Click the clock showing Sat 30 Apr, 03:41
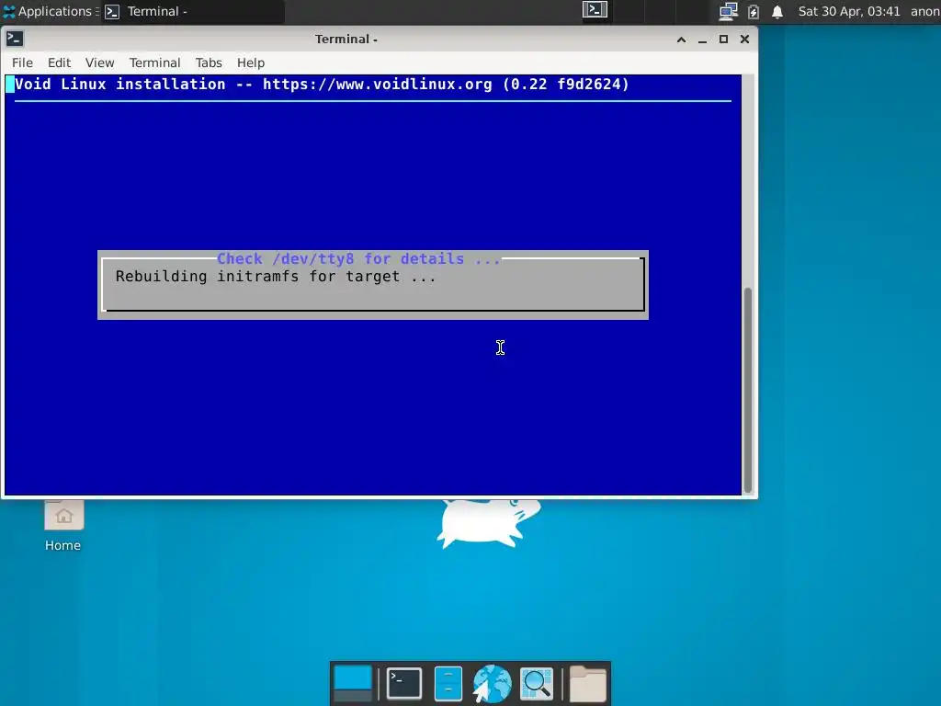 [x=848, y=11]
